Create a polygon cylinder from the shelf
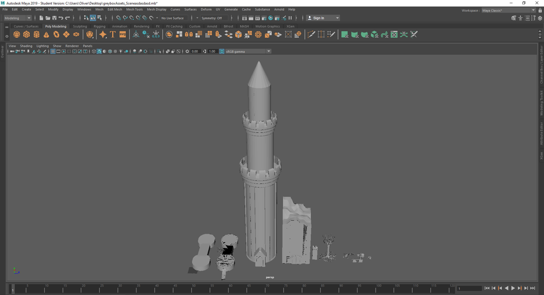 tap(37, 34)
